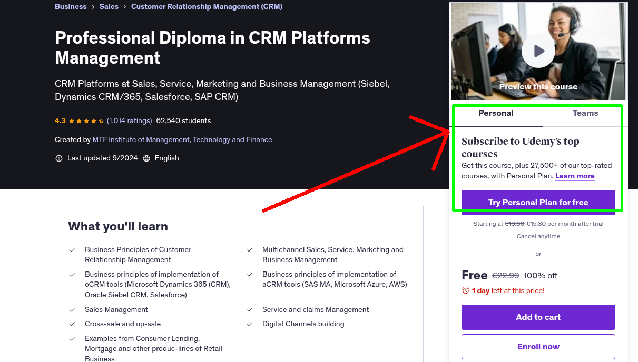The width and height of the screenshot is (638, 362).
Task: Click the What you'll learn heading
Action: [x=118, y=226]
